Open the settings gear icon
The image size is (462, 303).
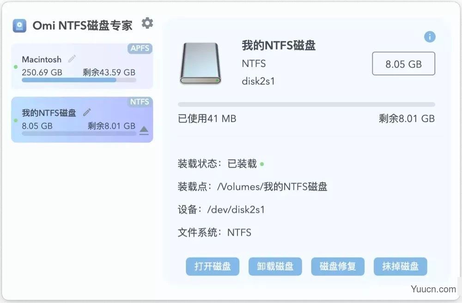(x=147, y=23)
